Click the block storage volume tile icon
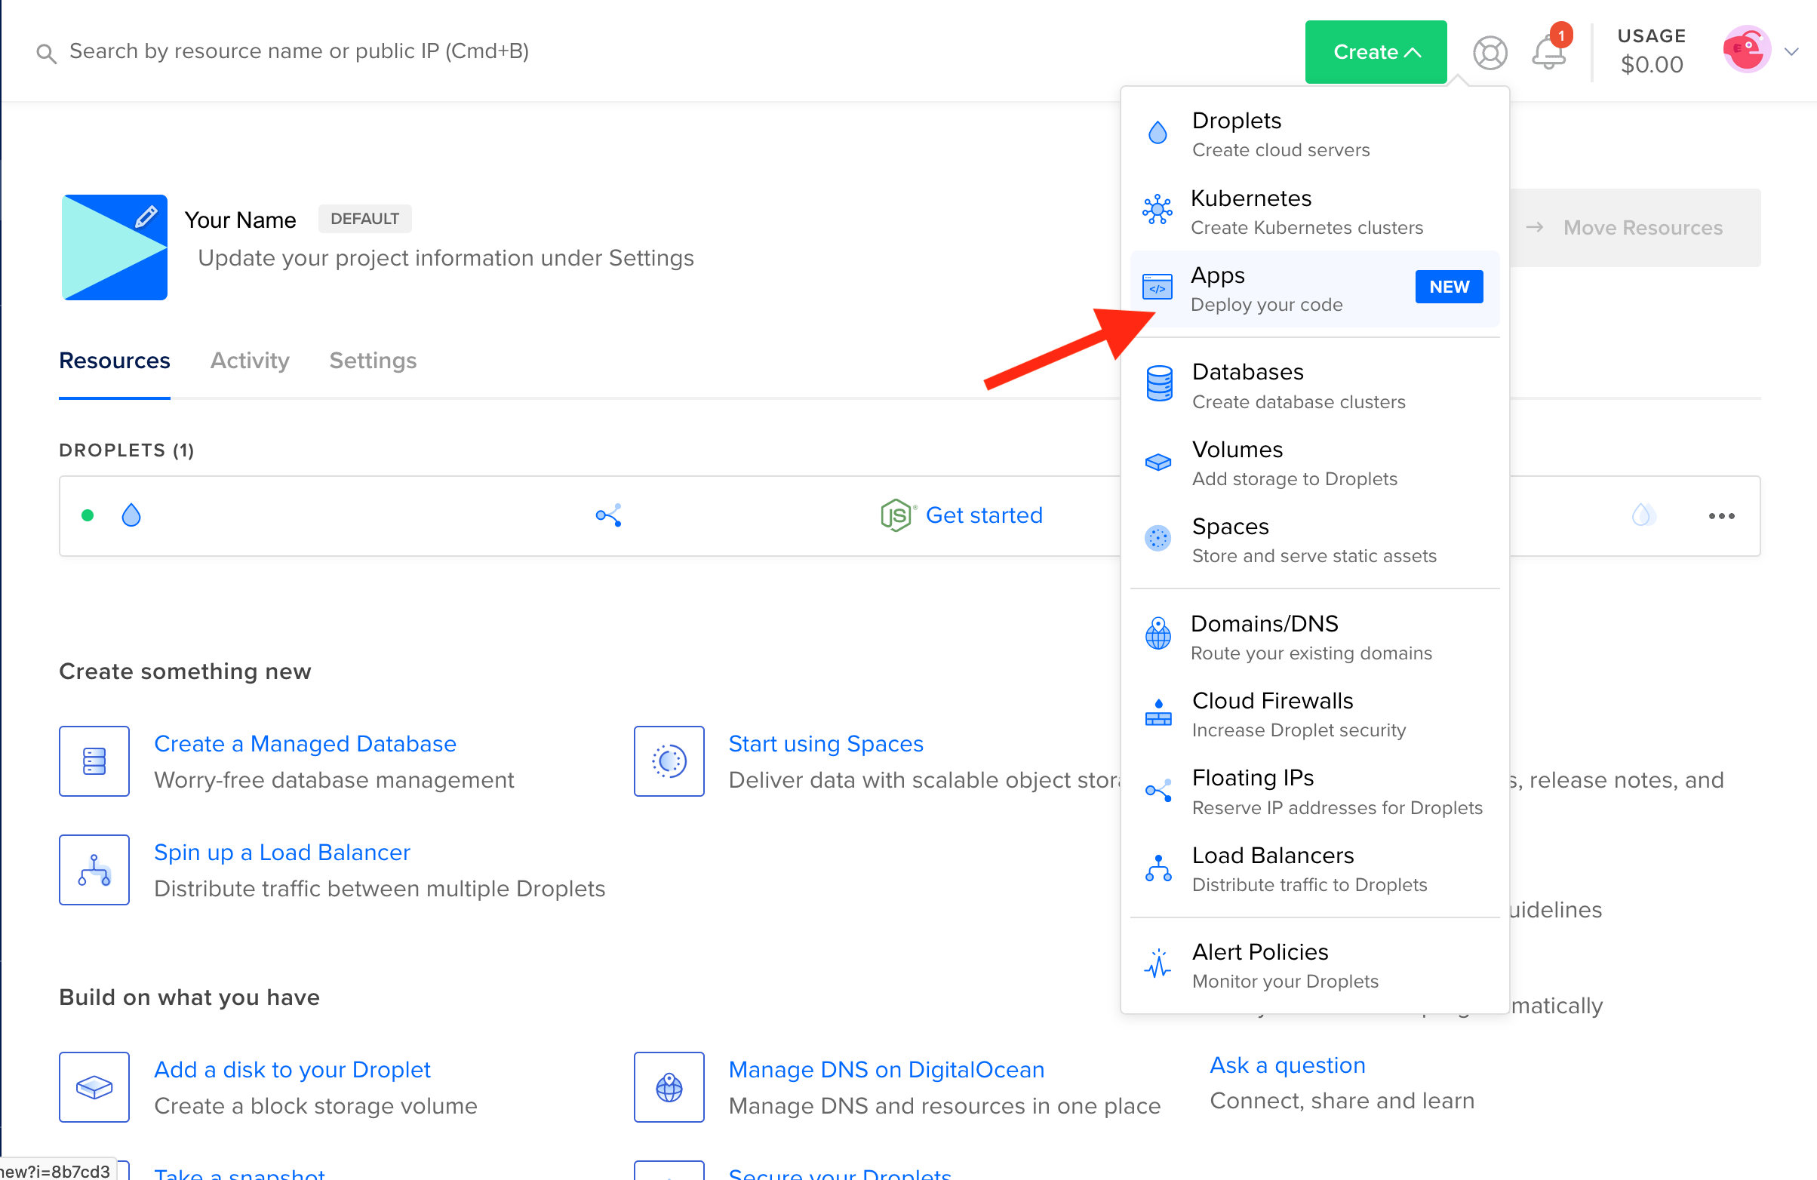Screen dimensions: 1817x1180 click(x=94, y=1087)
